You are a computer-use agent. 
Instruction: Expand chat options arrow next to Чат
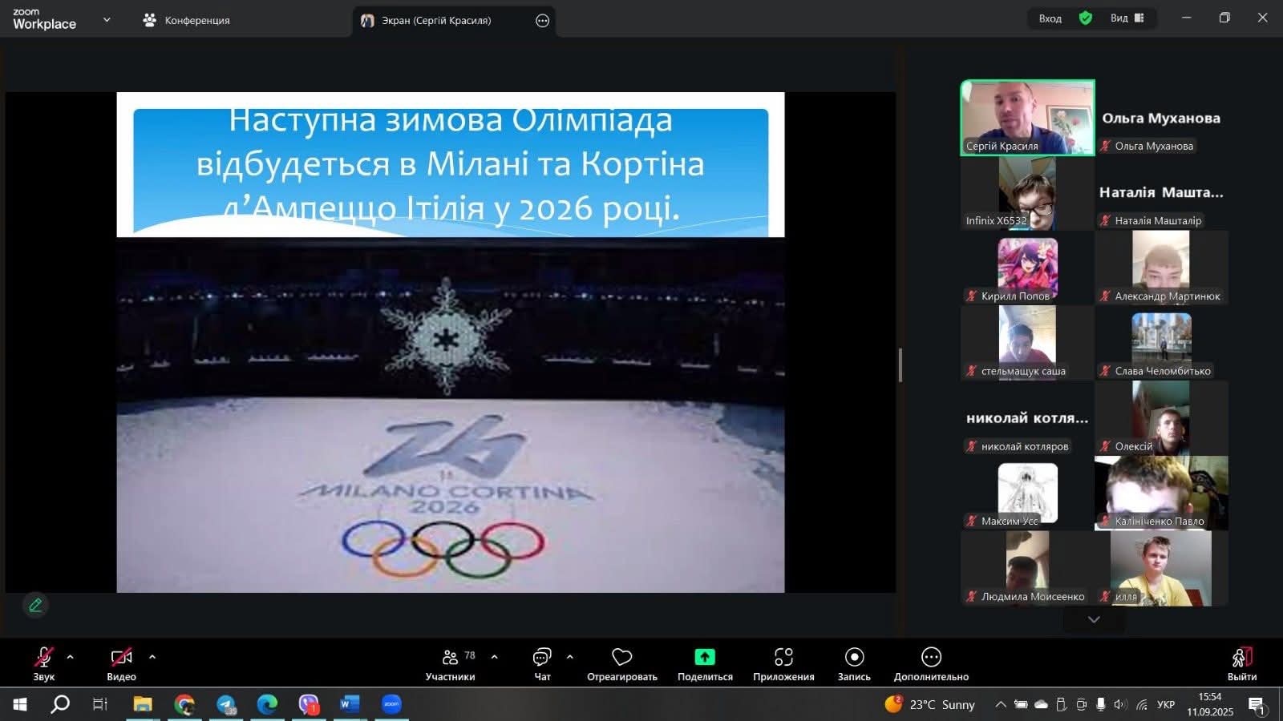(569, 657)
